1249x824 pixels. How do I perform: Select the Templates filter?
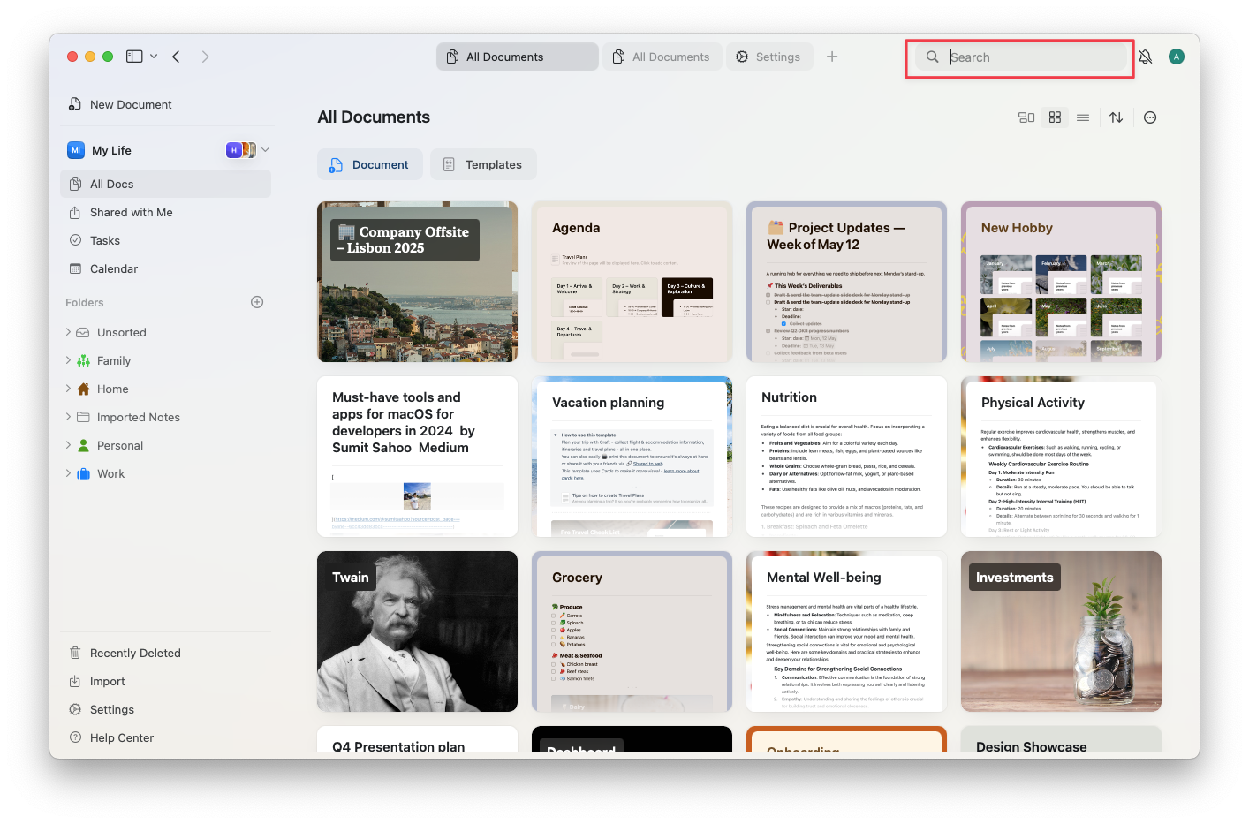(x=483, y=164)
